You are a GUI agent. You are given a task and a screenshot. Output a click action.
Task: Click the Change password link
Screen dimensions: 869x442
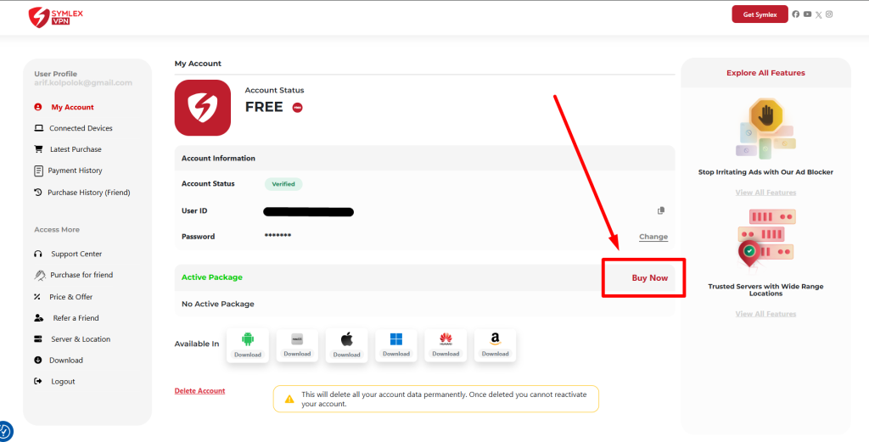click(653, 237)
